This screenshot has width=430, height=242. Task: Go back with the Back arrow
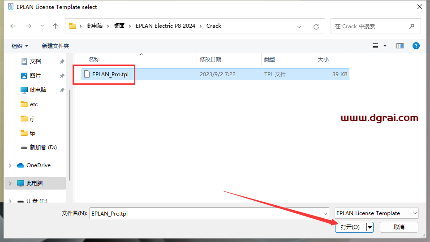click(13, 26)
